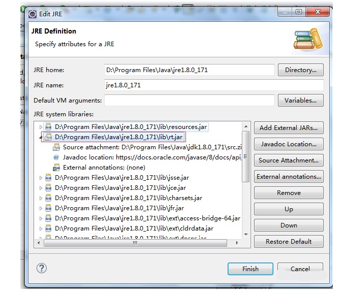Select External annotations: (none) row
Image resolution: width=344 pixels, height=294 pixels.
coord(99,168)
